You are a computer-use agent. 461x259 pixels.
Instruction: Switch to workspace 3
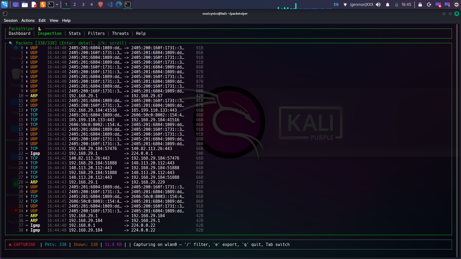tap(83, 5)
